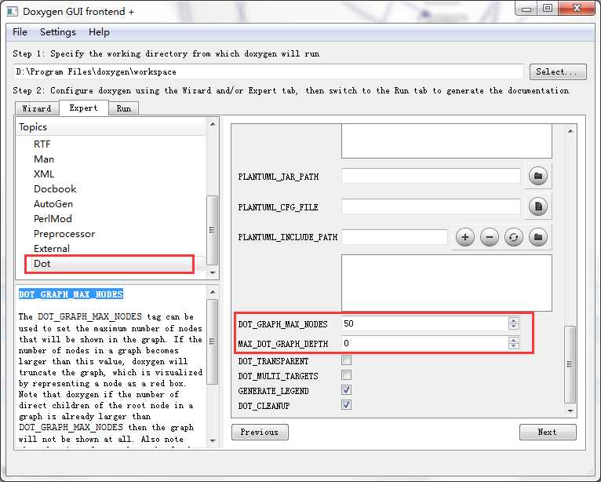Decrease DOT_GRAPH_MAX_NODES with down arrow
The height and width of the screenshot is (482, 601).
pos(514,327)
